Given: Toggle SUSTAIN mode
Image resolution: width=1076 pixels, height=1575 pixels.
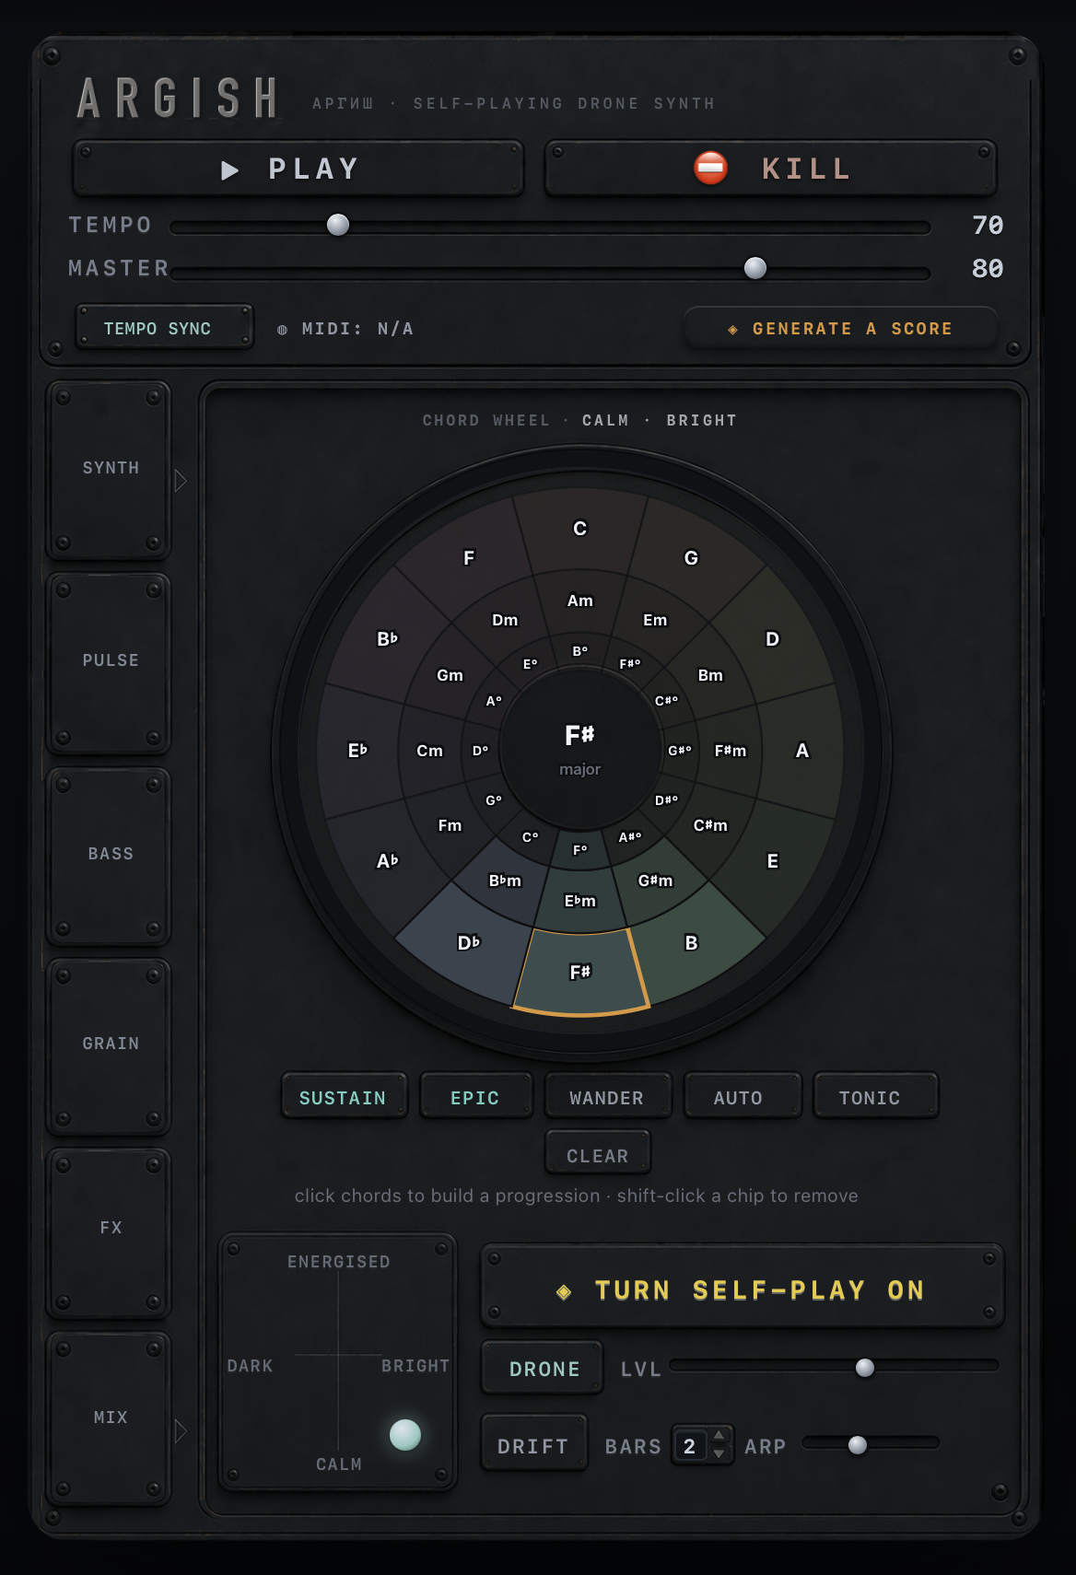Looking at the screenshot, I should coord(344,1097).
